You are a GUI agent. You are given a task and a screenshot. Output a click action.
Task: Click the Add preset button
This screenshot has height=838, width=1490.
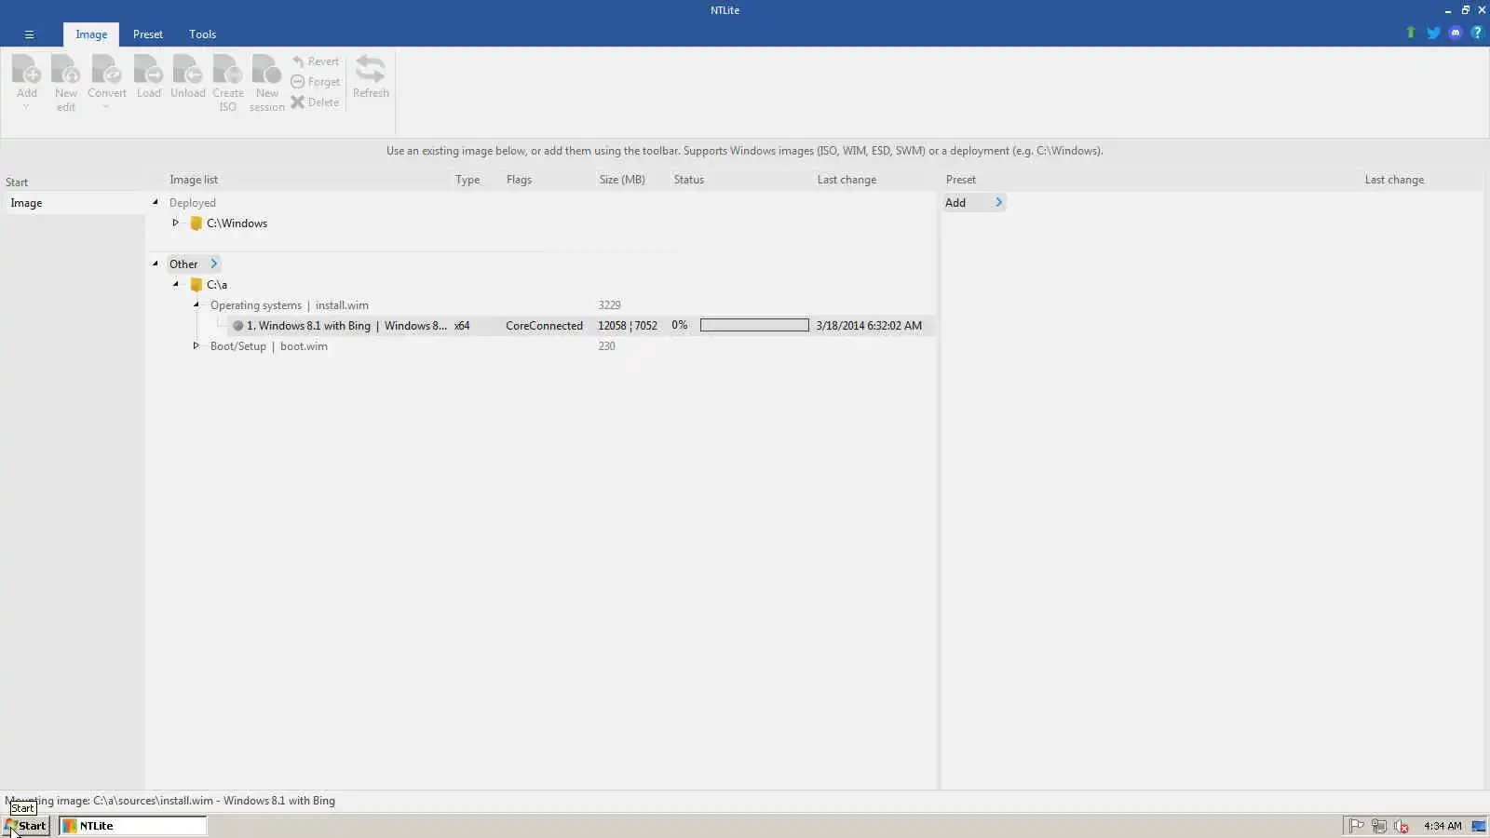point(974,203)
